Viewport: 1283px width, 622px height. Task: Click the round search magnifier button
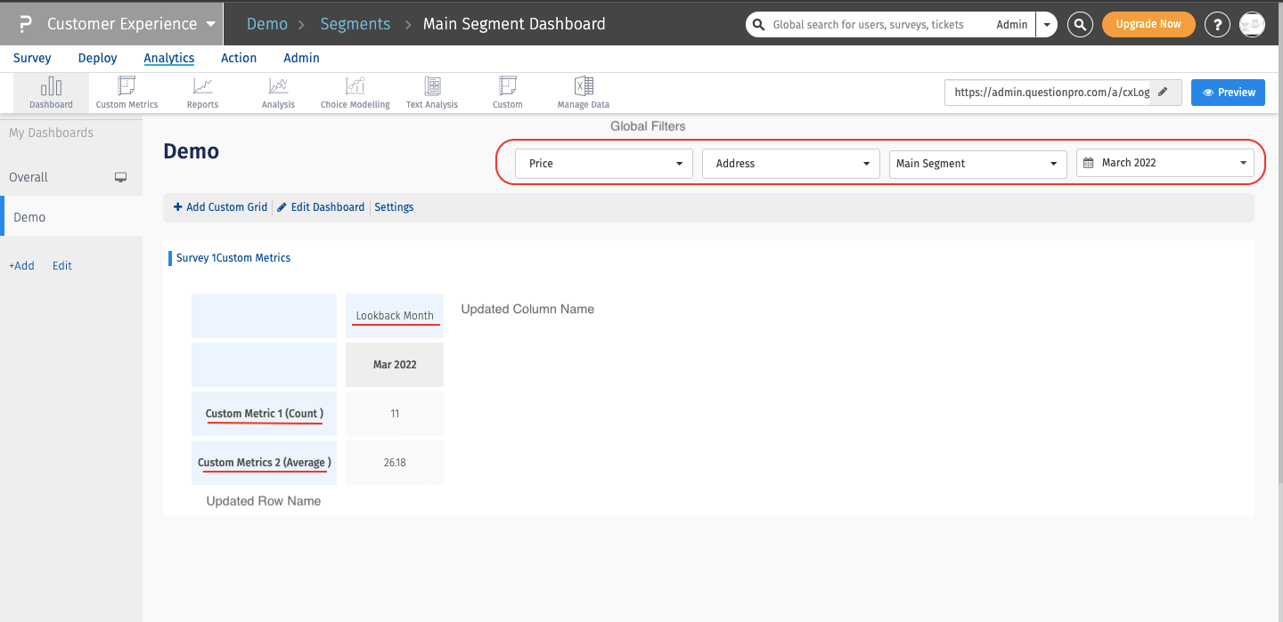[x=1080, y=25]
